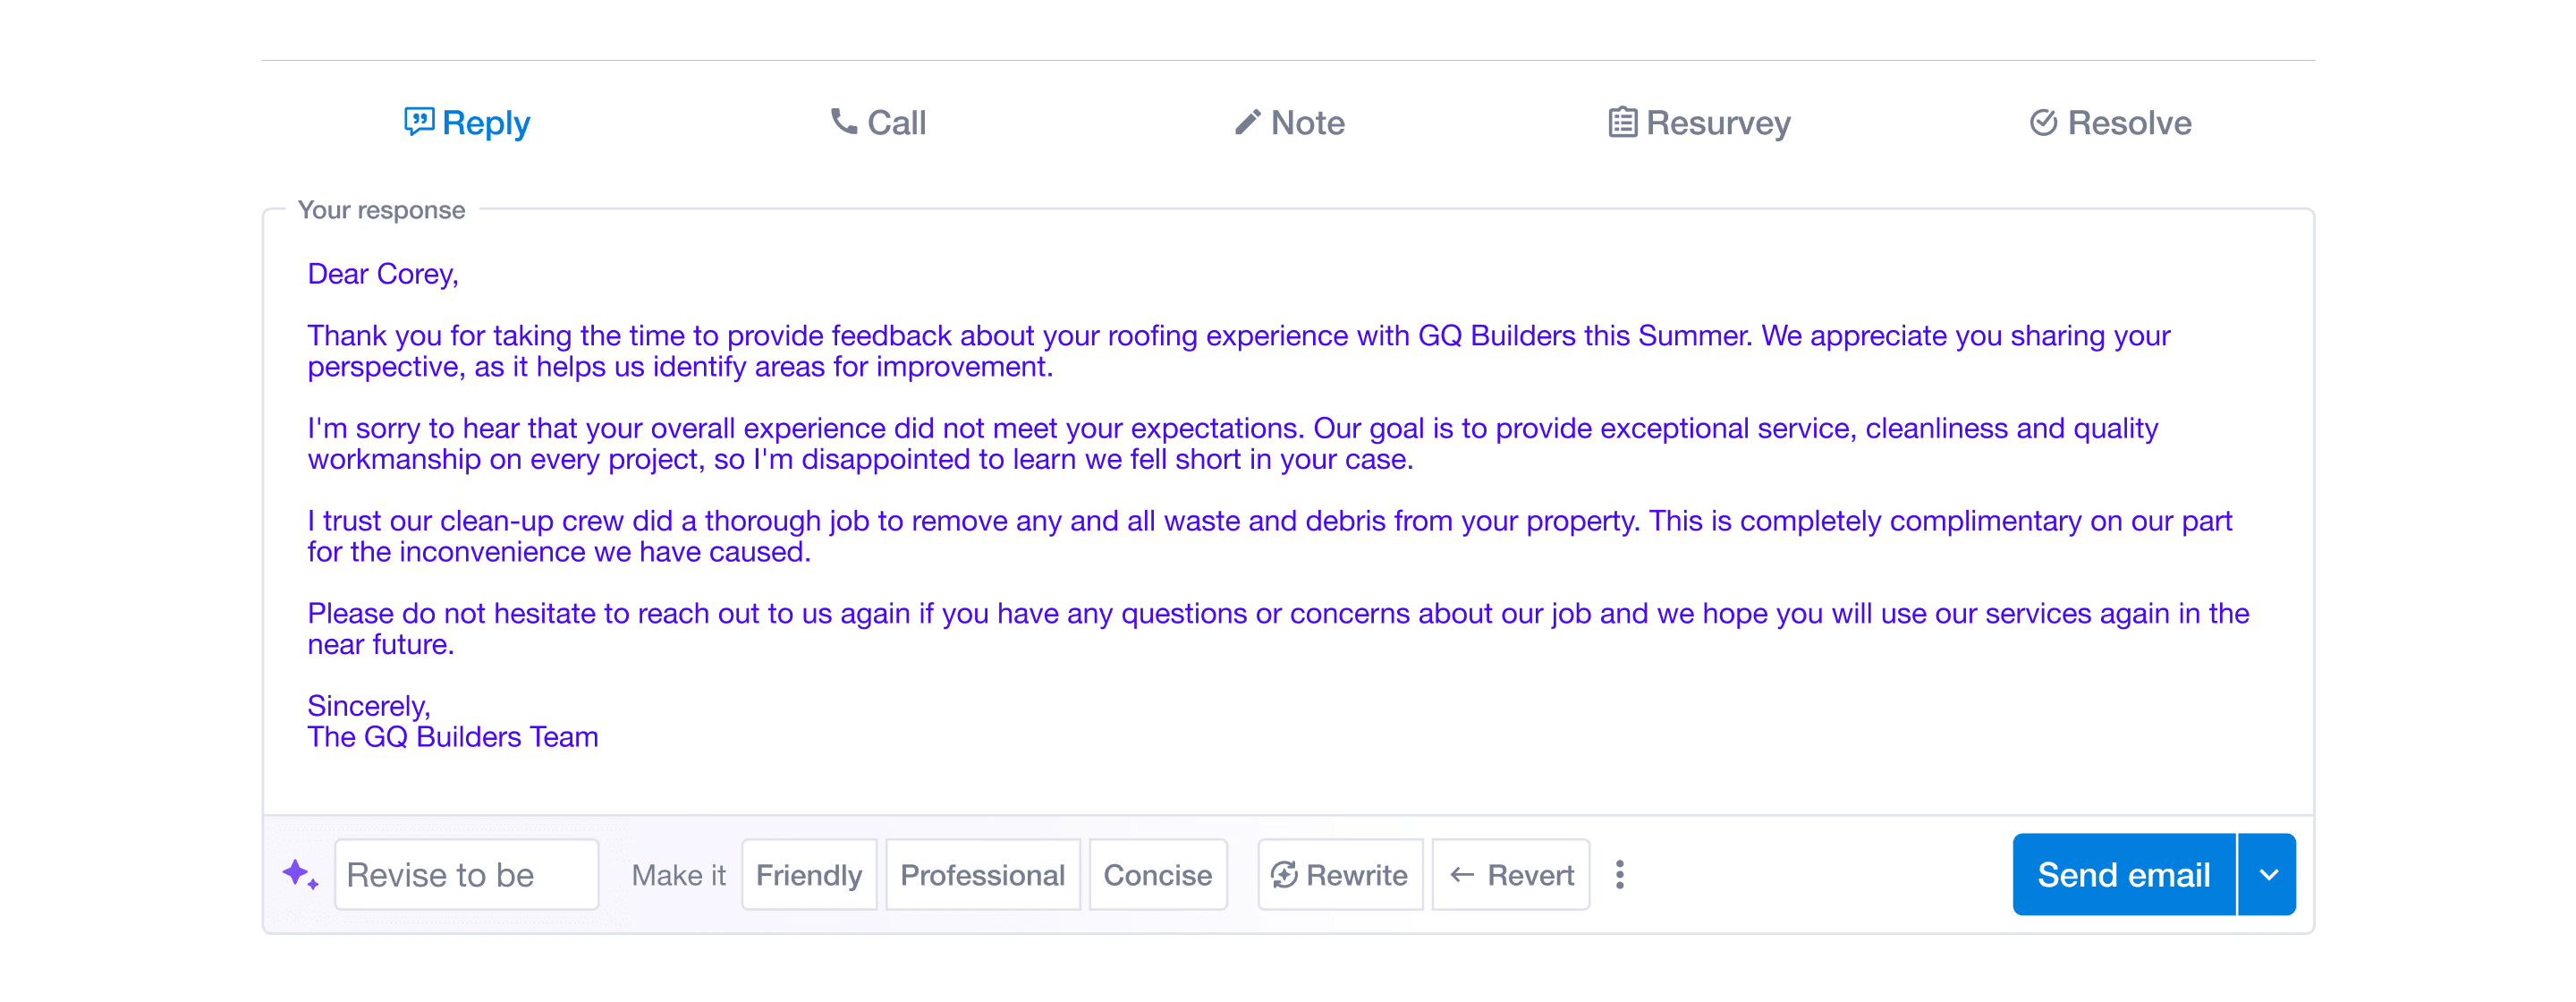Click the clipboard icon beside Resurvey
Screen dimensions: 2576x1002
[1622, 122]
